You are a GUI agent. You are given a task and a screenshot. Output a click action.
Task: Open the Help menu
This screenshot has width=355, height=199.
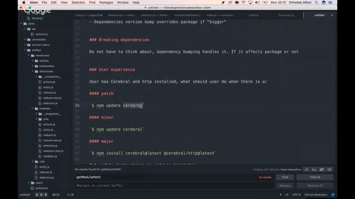pos(136,2)
